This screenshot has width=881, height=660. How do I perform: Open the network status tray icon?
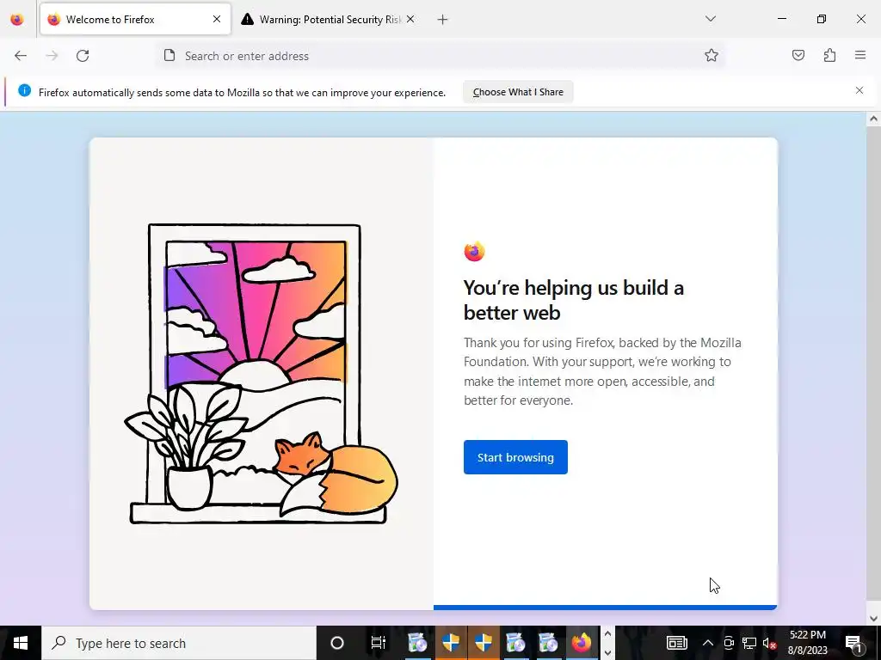[x=749, y=643]
